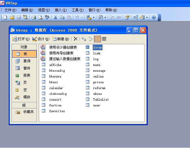Click the Help question mark icon
This screenshot has width=190, height=148.
click(x=154, y=17)
